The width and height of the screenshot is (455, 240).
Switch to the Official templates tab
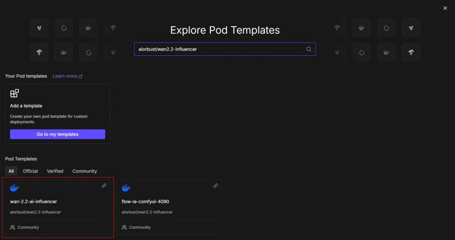[30, 171]
